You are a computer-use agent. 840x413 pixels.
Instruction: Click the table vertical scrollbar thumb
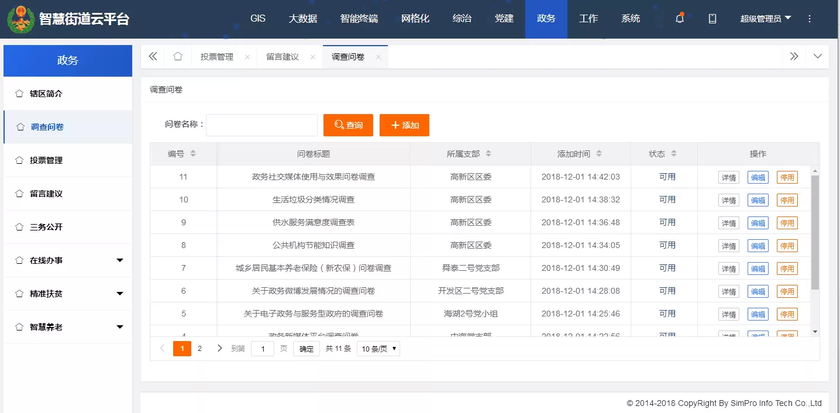pyautogui.click(x=815, y=232)
